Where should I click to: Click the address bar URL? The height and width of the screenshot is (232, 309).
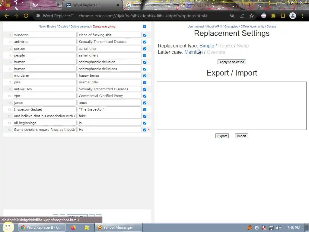[x=143, y=16]
